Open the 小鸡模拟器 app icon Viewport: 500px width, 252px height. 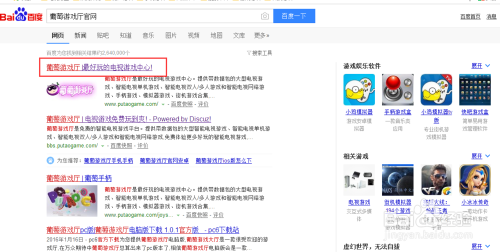click(359, 89)
